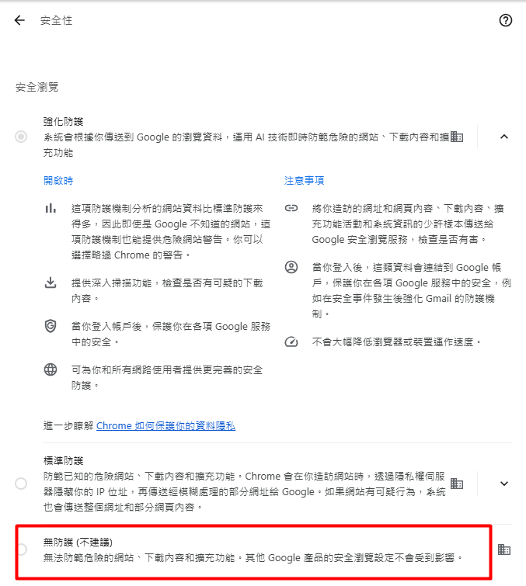This screenshot has height=586, width=526.
Task: Select the 標準防護 radio button
Action: tap(21, 484)
